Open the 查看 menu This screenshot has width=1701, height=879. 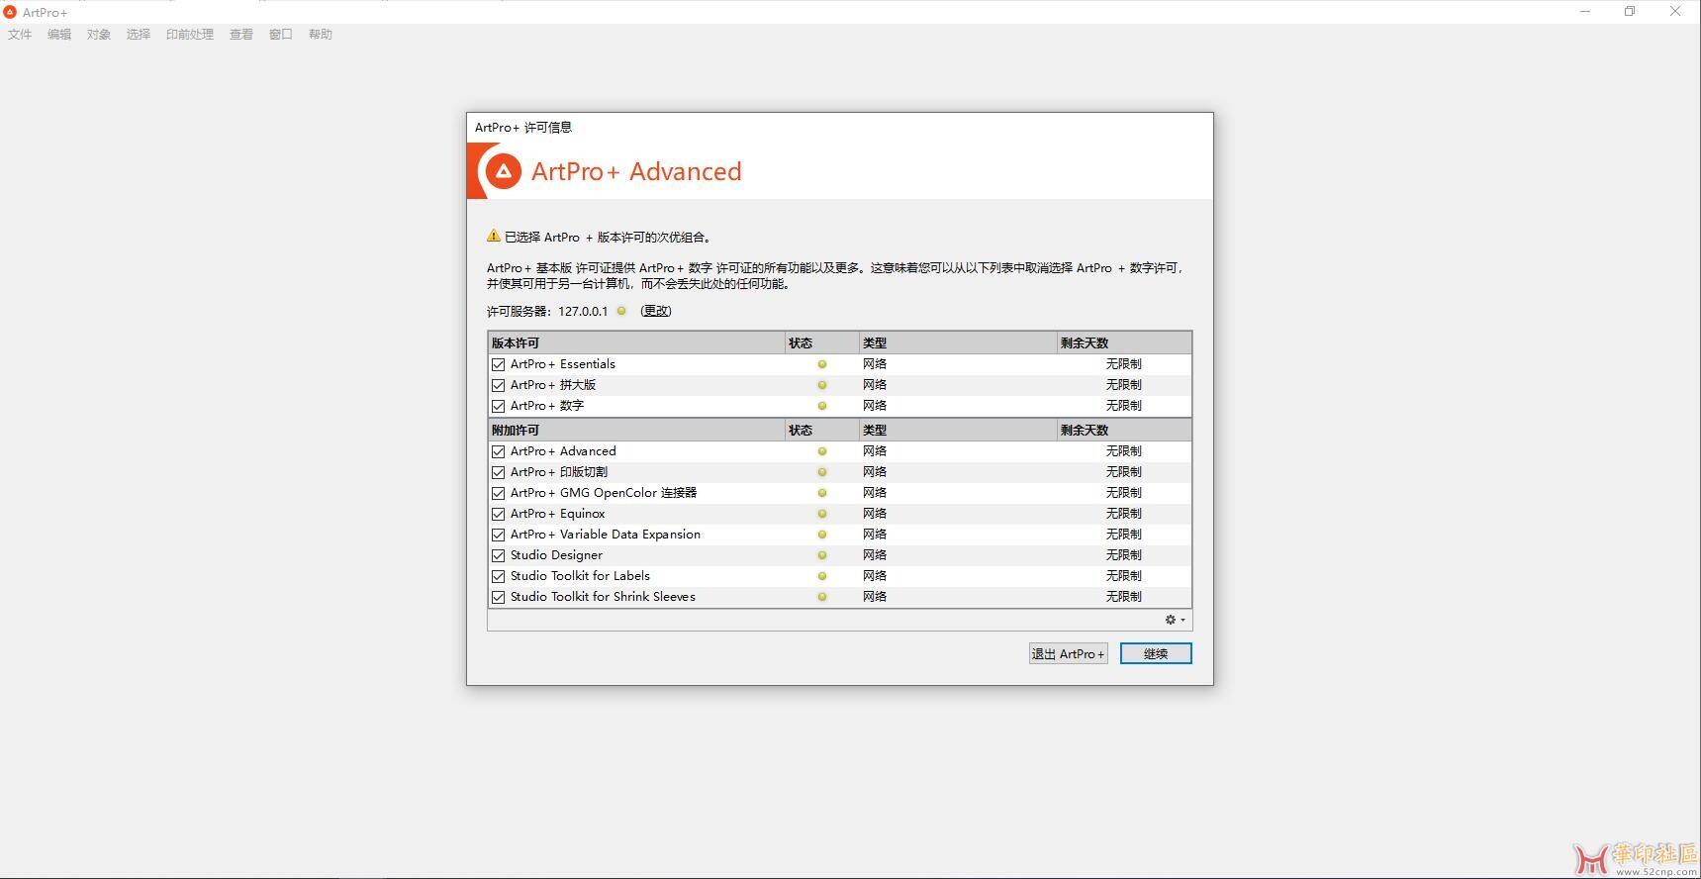pyautogui.click(x=241, y=34)
